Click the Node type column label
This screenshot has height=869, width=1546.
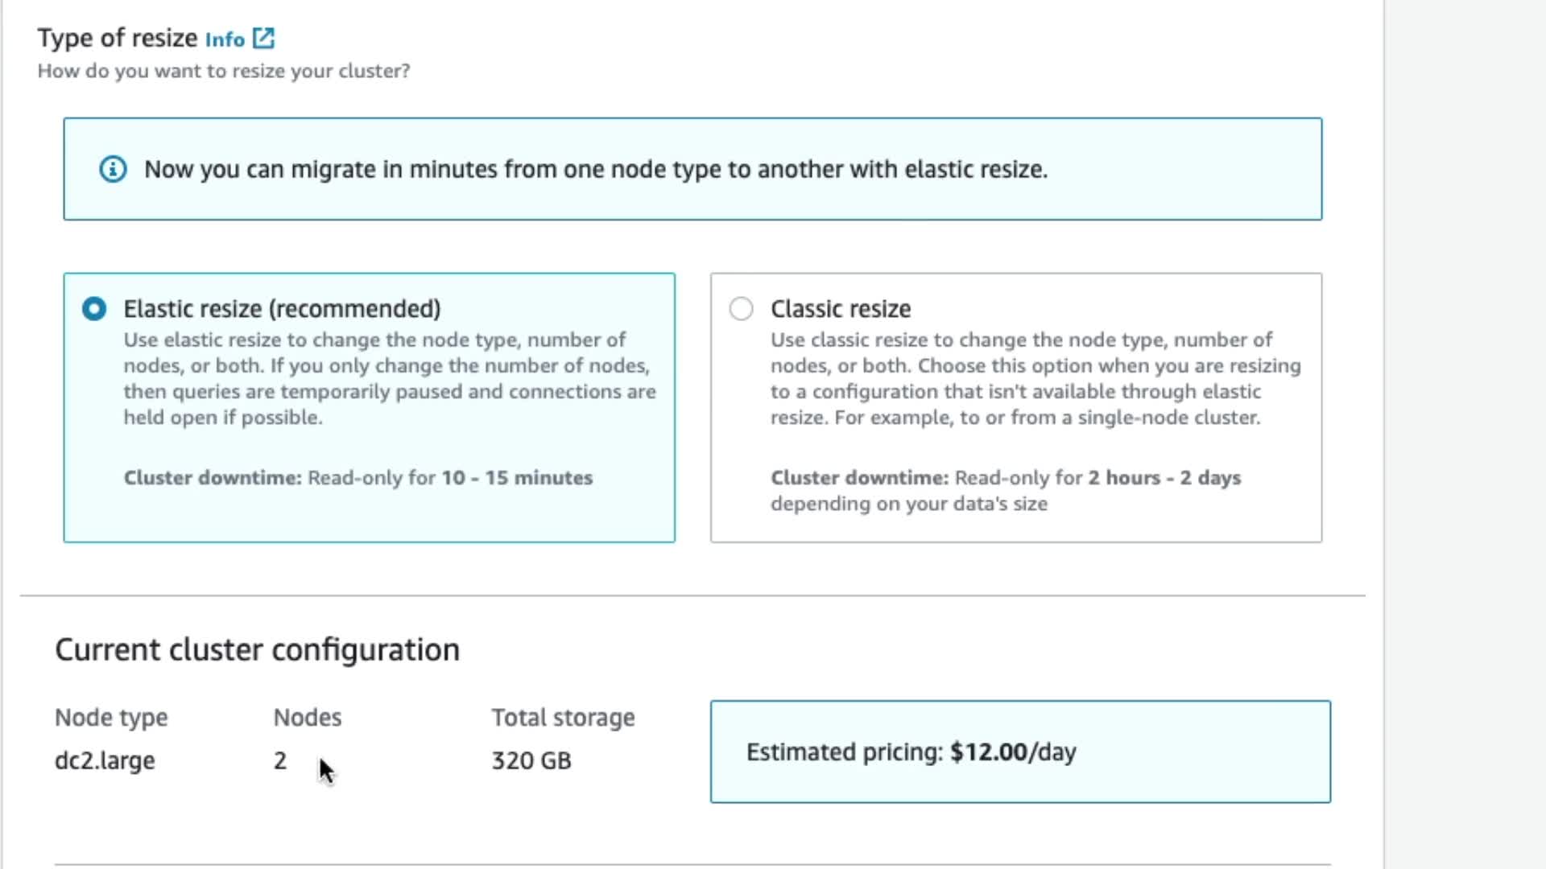(111, 717)
